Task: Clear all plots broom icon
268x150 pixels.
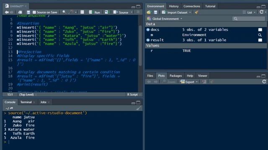Action: (212, 82)
